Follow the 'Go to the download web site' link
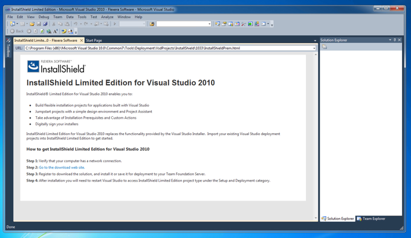The width and height of the screenshot is (411, 238). click(x=62, y=167)
